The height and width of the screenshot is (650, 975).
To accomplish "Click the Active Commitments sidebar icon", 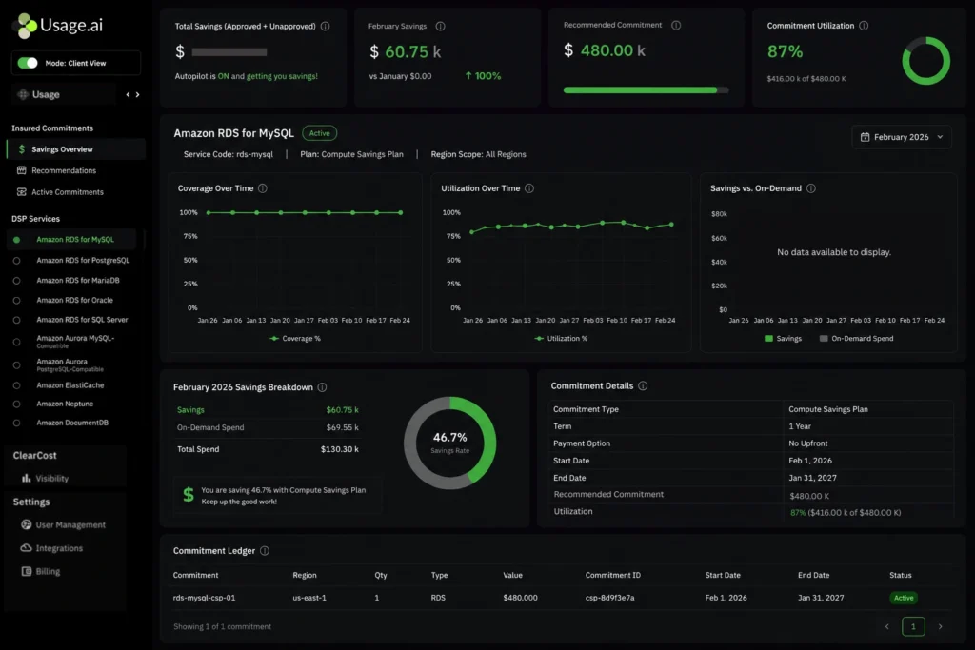I will [22, 192].
